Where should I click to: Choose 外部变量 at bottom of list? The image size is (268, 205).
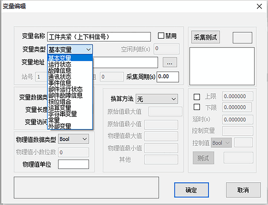pyautogui.click(x=60, y=126)
